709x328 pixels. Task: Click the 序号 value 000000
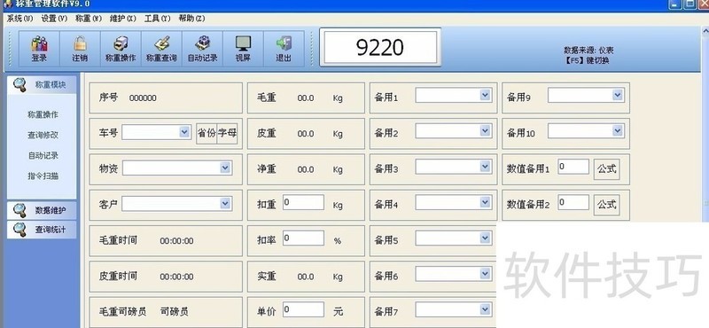pos(143,98)
